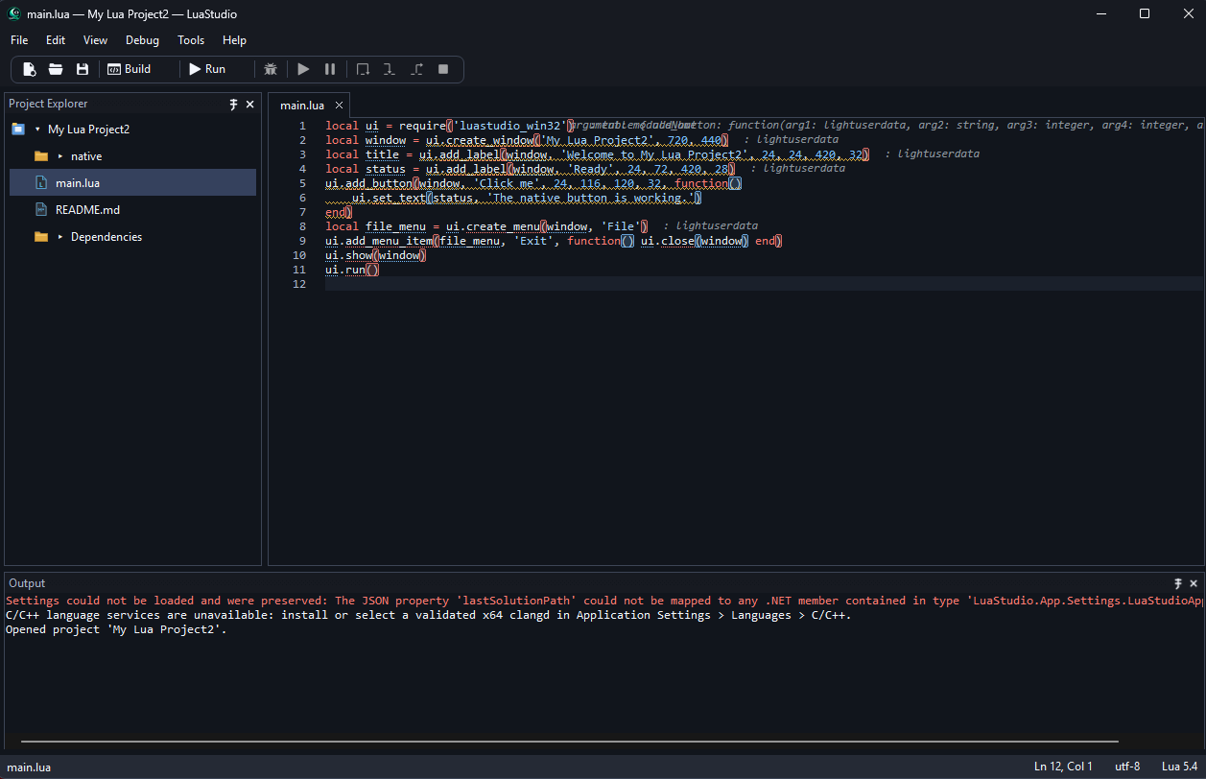Click the C/C++ language services message

428,615
